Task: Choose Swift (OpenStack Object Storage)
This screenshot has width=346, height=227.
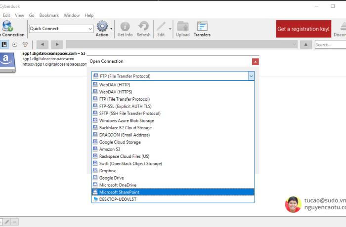Action: tap(173, 163)
